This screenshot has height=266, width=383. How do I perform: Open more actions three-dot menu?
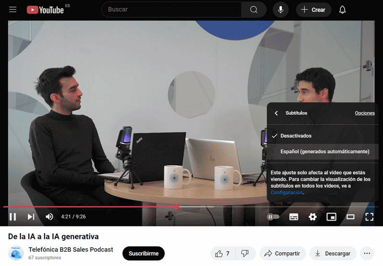pyautogui.click(x=367, y=254)
